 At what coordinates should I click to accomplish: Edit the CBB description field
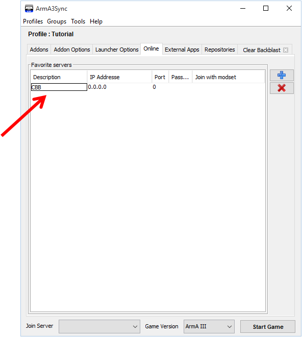59,87
